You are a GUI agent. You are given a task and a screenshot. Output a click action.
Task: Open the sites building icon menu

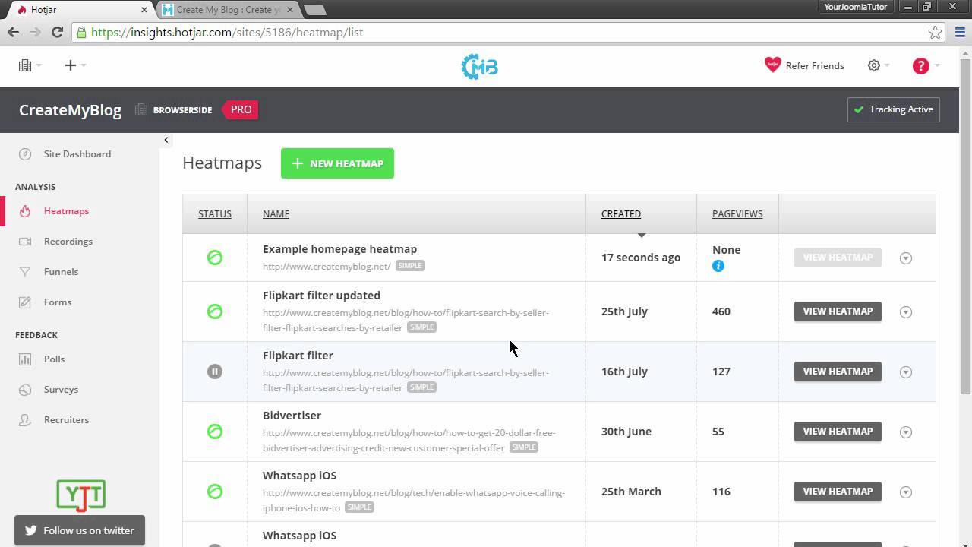pos(30,65)
